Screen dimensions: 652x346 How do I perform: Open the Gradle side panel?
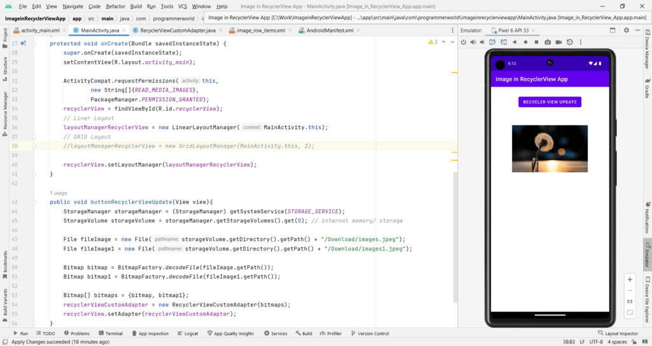tap(648, 88)
